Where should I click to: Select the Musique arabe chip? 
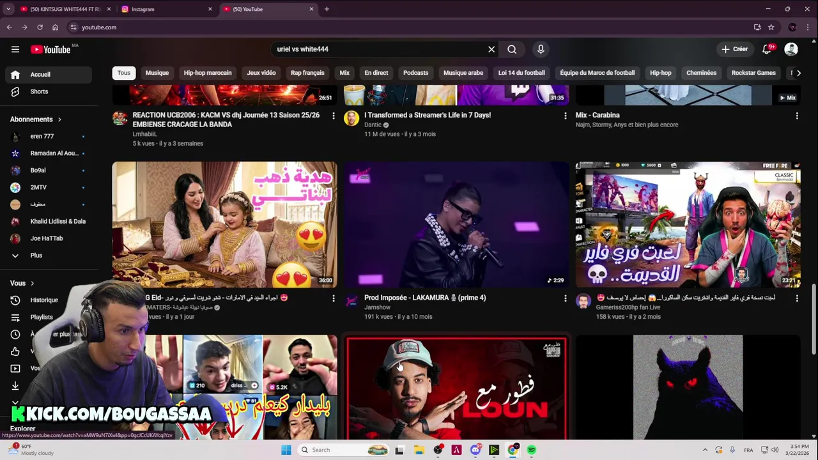point(463,73)
